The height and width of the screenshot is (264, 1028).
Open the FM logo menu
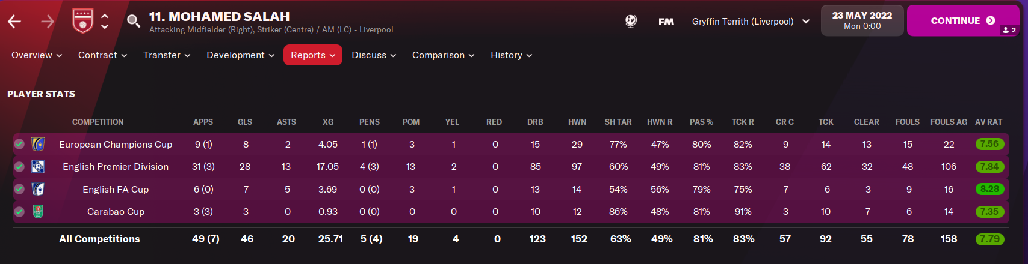click(666, 22)
